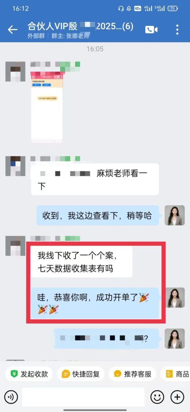Open the three-dot more options menu

(x=178, y=30)
